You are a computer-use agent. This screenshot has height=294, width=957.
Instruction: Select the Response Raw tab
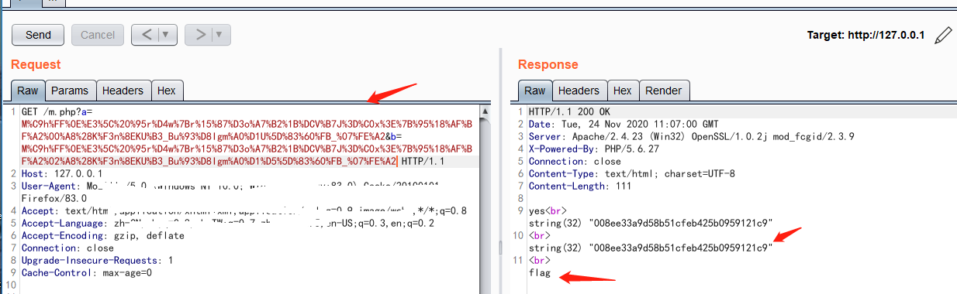pos(535,91)
